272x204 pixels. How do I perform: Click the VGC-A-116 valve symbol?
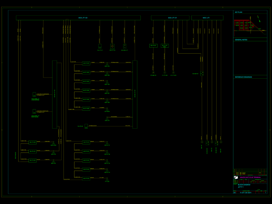click(107, 152)
